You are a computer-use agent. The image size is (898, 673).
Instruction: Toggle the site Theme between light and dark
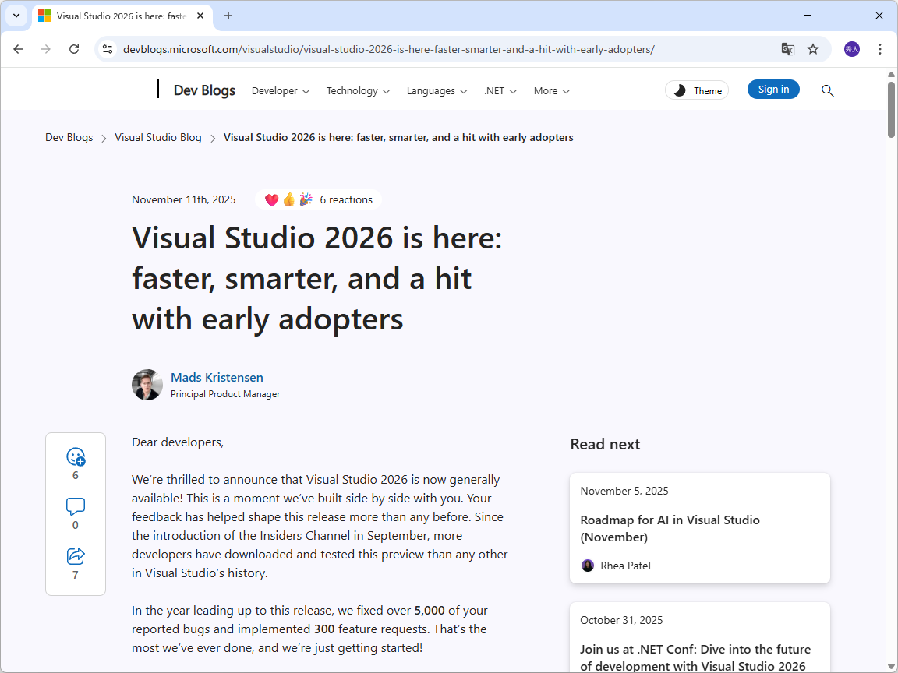tap(696, 90)
